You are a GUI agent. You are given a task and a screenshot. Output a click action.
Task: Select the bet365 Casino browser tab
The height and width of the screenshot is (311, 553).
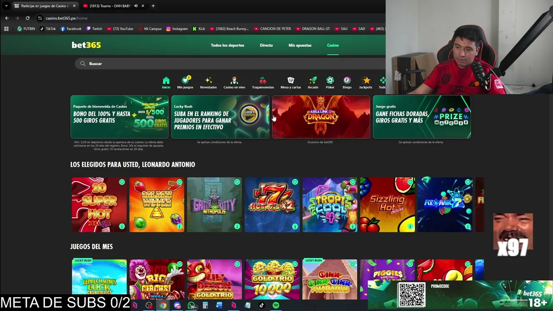pos(44,6)
